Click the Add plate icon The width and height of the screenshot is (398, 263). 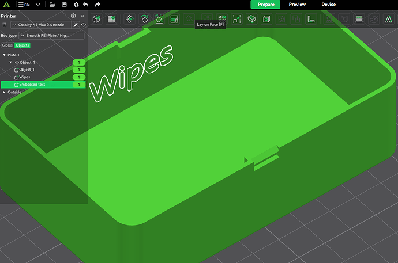coord(111,19)
